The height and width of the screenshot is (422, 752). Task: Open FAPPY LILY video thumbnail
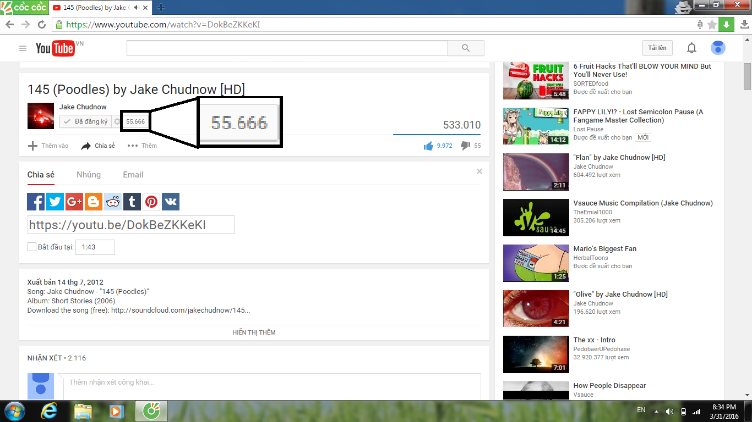point(536,126)
